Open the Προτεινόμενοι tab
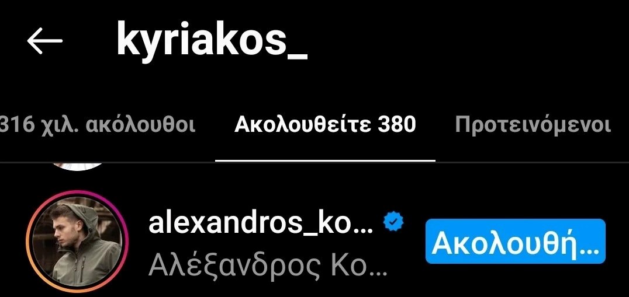 (533, 125)
